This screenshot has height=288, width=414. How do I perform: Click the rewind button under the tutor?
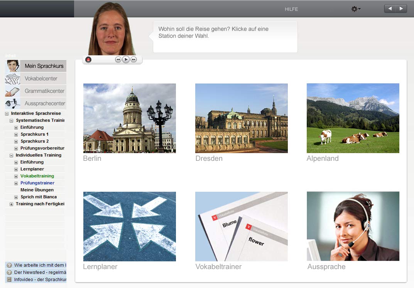tap(118, 60)
